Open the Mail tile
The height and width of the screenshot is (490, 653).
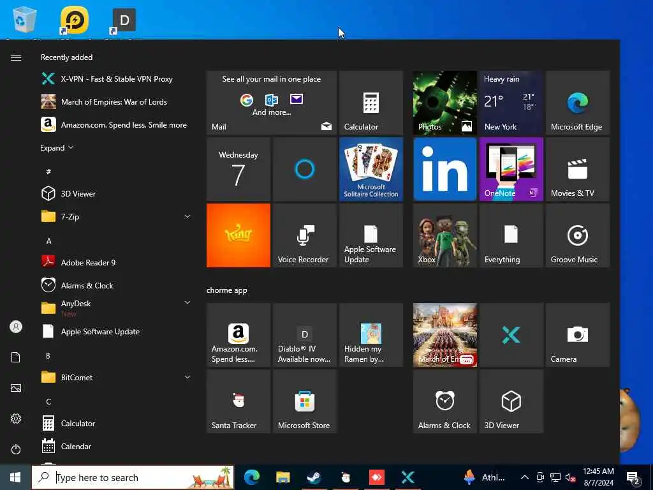[272, 103]
